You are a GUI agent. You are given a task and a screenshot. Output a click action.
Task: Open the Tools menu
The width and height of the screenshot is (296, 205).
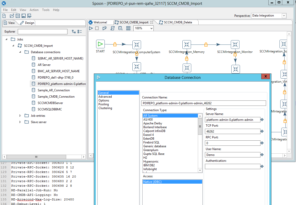46,10
